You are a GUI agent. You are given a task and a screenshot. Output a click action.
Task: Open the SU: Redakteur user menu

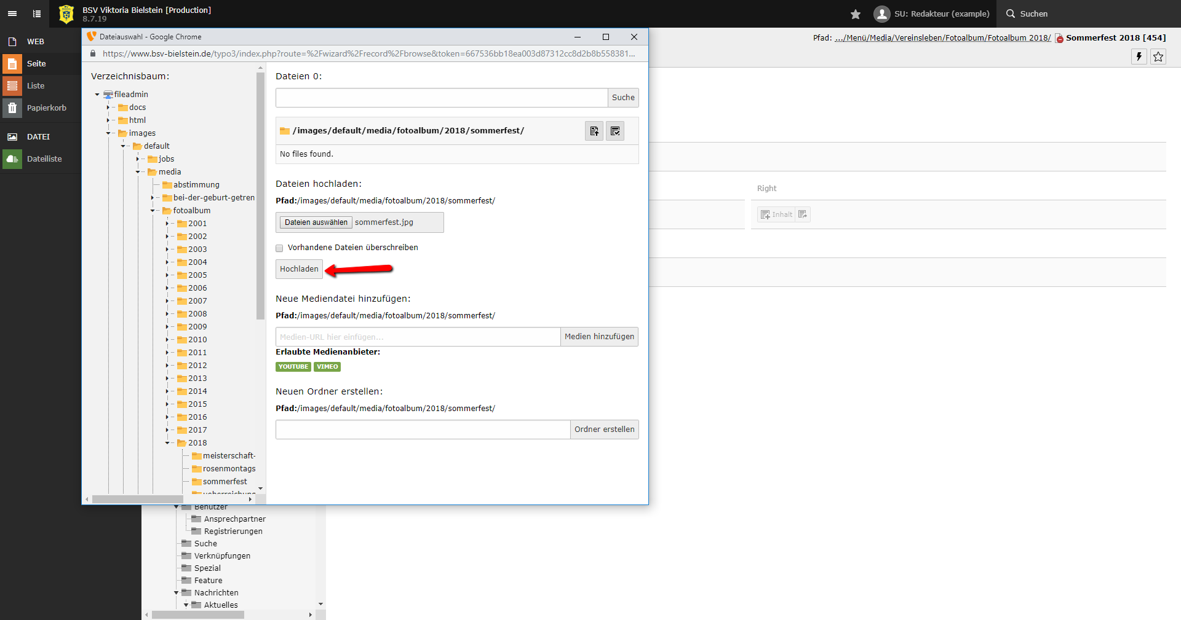coord(931,14)
